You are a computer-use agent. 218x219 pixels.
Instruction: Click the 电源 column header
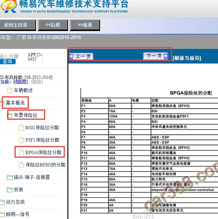click(135, 100)
